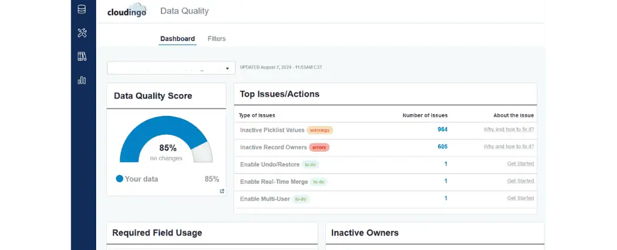Click Get Started for Enable Real-Time Merge
This screenshot has width=617, height=250.
(520, 181)
